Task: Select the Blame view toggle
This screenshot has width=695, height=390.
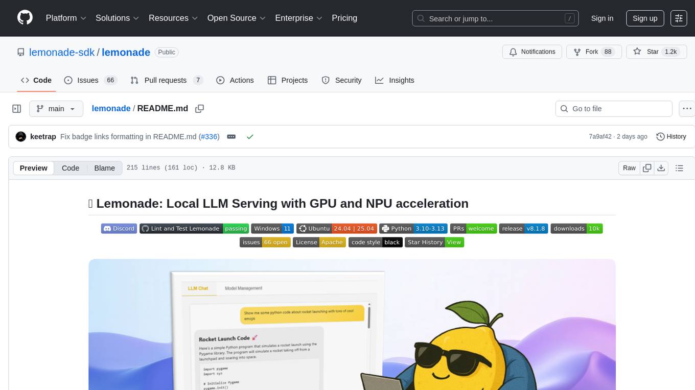Action: [x=104, y=168]
